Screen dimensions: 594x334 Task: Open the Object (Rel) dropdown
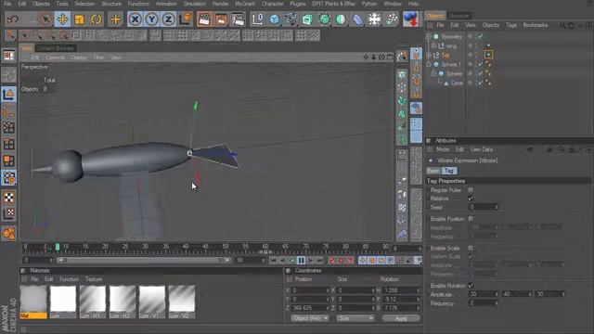[x=309, y=318]
